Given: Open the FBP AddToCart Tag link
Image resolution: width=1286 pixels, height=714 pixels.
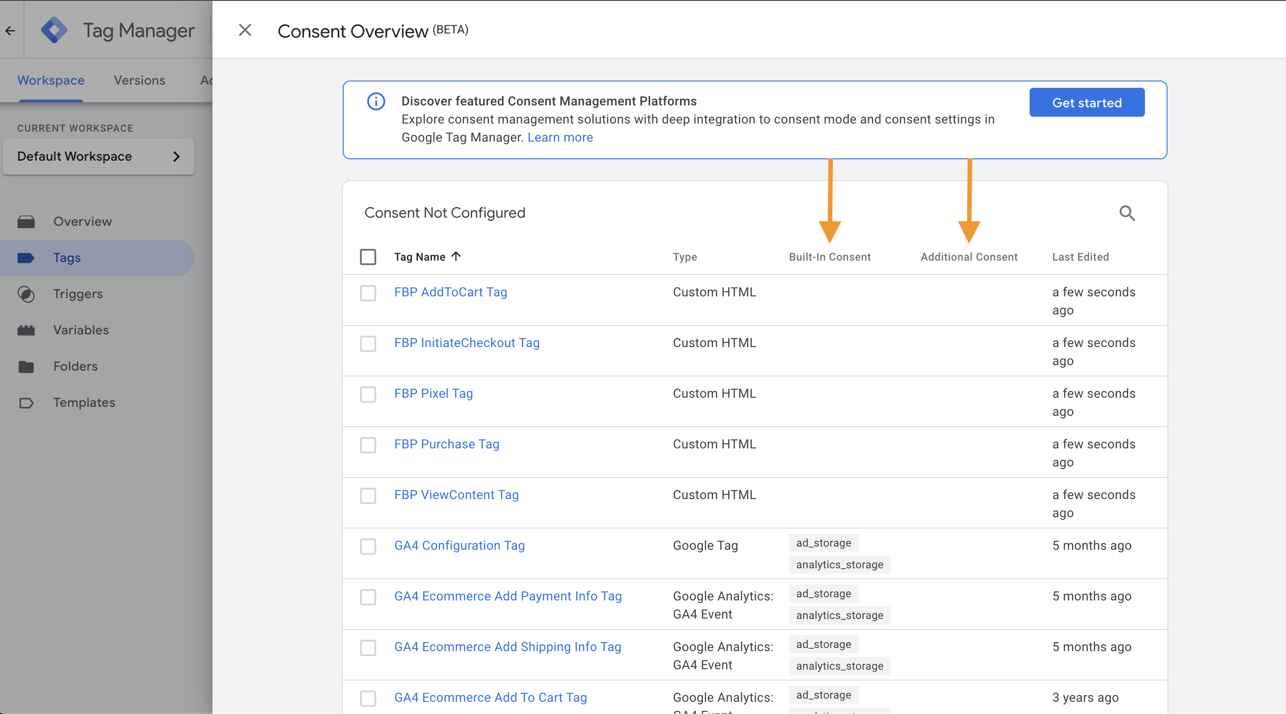Looking at the screenshot, I should point(450,292).
